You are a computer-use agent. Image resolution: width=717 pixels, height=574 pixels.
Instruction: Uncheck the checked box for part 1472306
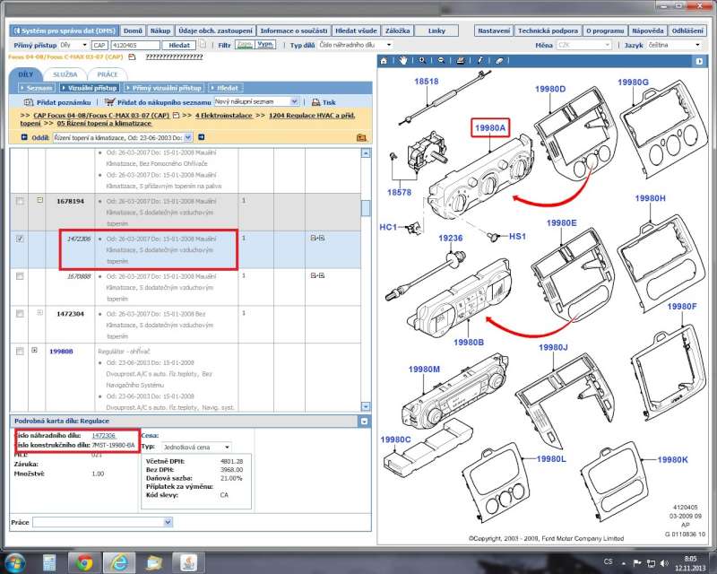pyautogui.click(x=20, y=239)
